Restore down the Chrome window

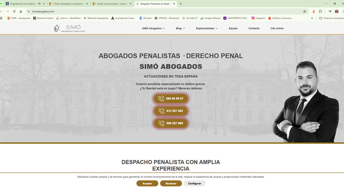click(x=335, y=4)
